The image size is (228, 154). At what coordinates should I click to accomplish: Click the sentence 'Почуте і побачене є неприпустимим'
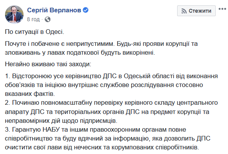(x=59, y=44)
